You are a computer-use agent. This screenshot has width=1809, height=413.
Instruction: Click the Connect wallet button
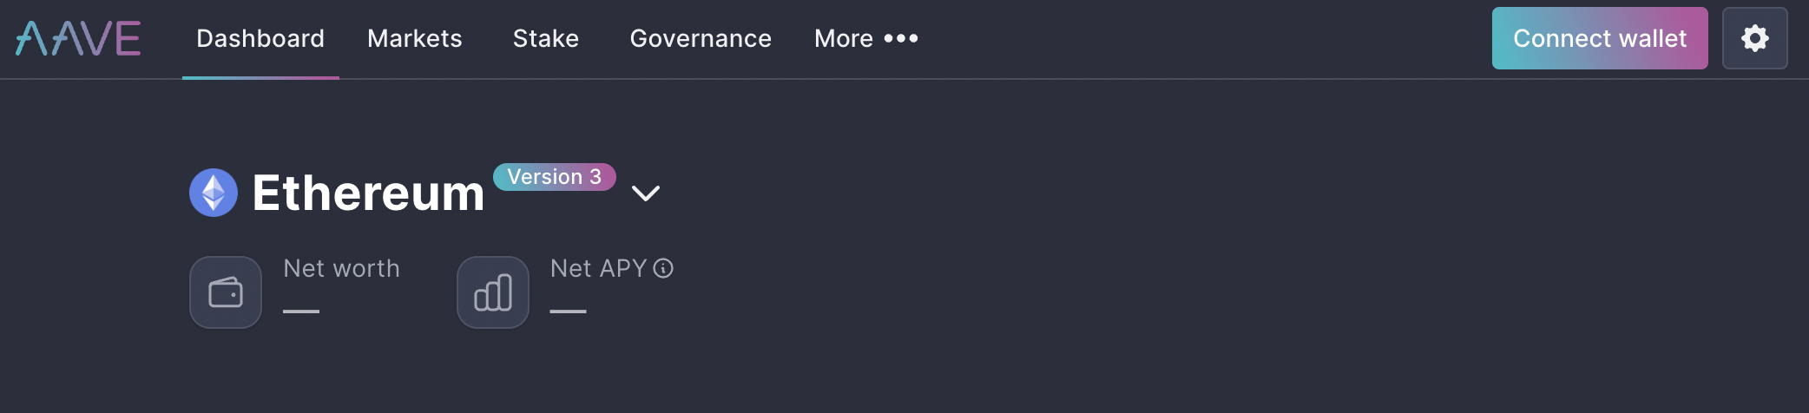1600,38
